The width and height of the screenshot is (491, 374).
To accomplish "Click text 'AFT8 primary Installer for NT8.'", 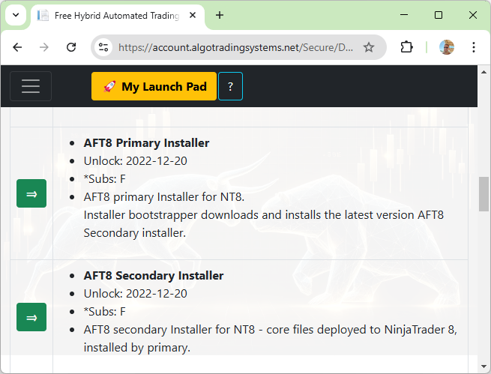I will click(163, 197).
